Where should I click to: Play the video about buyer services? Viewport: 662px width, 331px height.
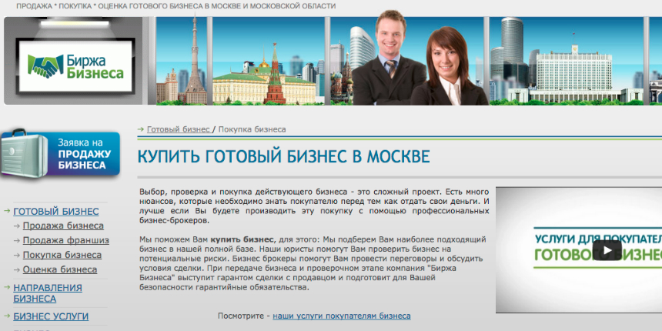coord(607,250)
